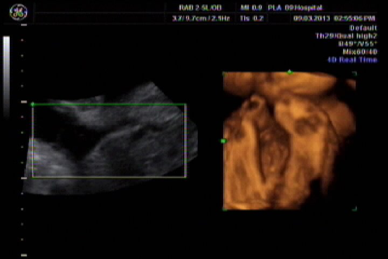Click the date and time stamp
This screenshot has height=259, width=388.
(334, 18)
